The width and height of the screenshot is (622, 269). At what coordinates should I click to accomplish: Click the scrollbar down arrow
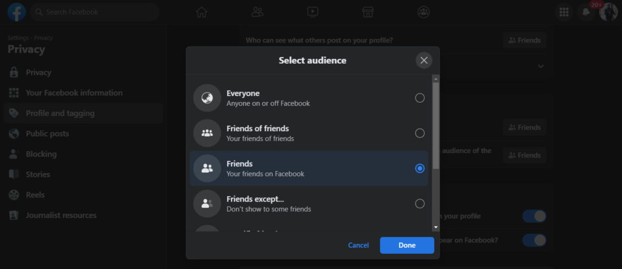click(436, 228)
